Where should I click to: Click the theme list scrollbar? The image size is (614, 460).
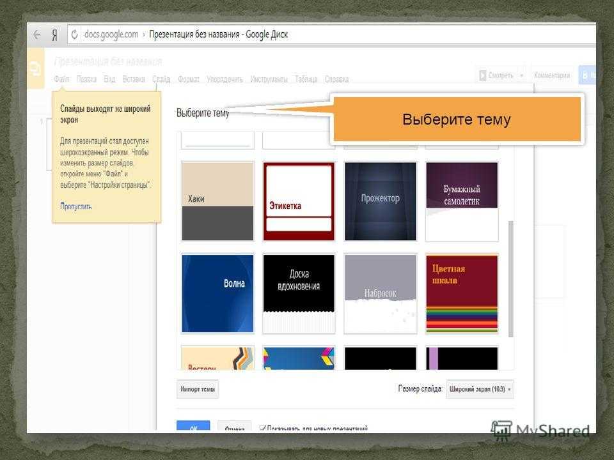(x=510, y=279)
